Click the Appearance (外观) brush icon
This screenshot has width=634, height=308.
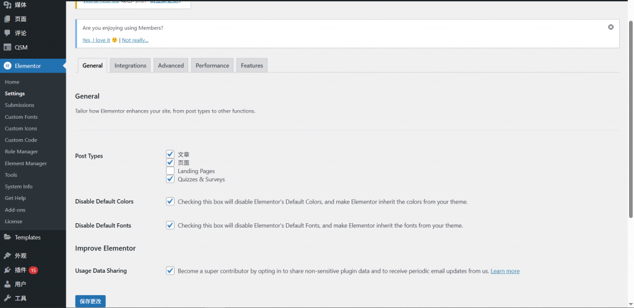pos(7,255)
